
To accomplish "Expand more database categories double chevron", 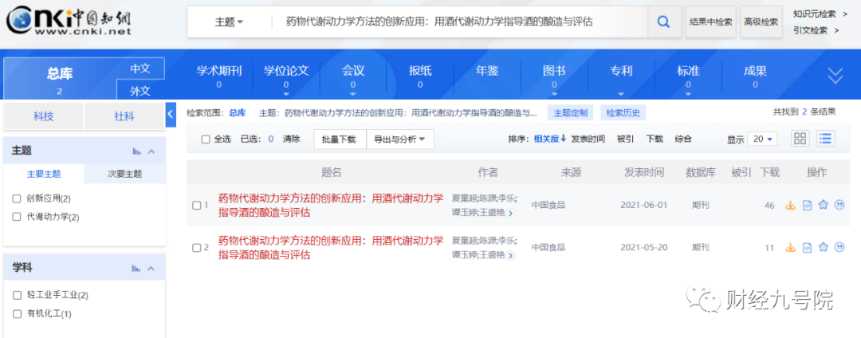I will (835, 76).
